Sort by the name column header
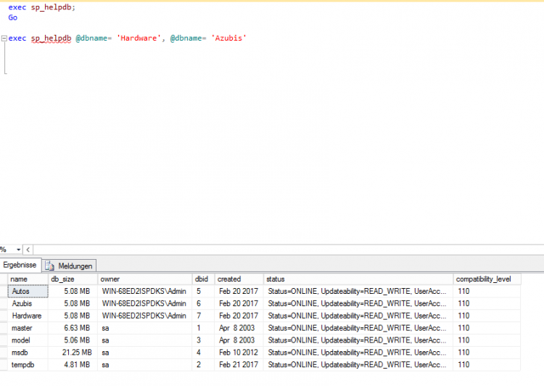This screenshot has width=544, height=386. (x=28, y=279)
